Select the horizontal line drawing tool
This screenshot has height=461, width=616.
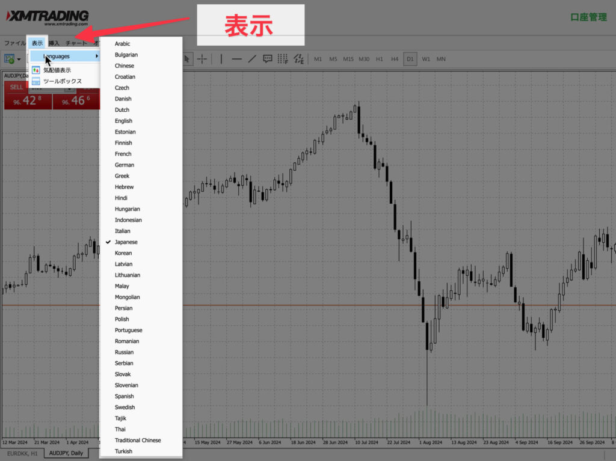236,59
